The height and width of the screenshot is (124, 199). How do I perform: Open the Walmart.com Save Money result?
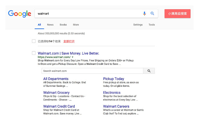point(68,53)
